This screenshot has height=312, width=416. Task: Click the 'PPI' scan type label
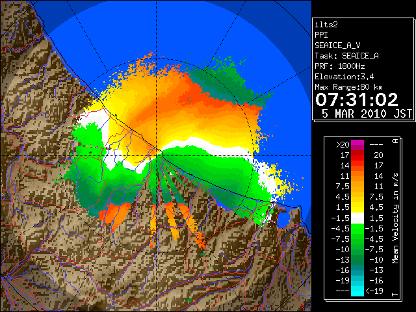click(x=321, y=35)
